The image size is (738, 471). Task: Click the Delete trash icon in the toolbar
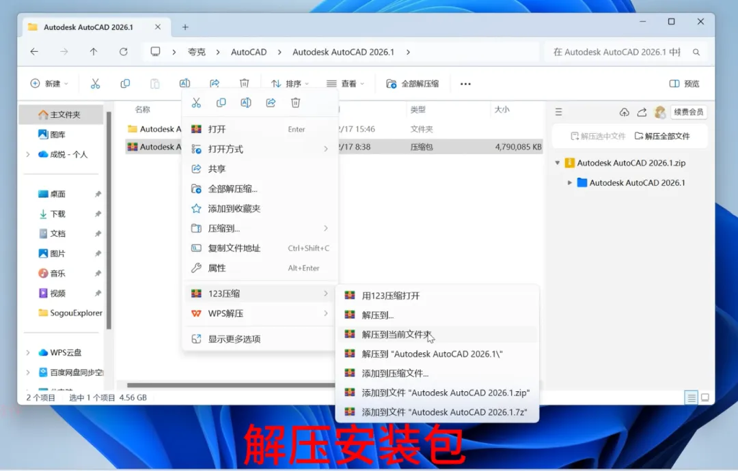[x=244, y=84]
